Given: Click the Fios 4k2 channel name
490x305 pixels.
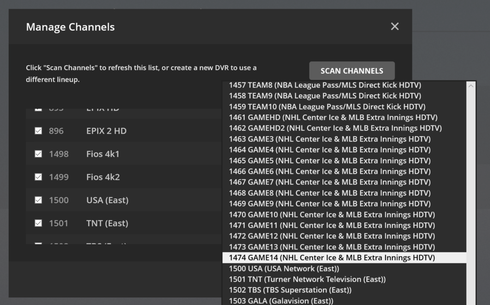Looking at the screenshot, I should point(103,177).
